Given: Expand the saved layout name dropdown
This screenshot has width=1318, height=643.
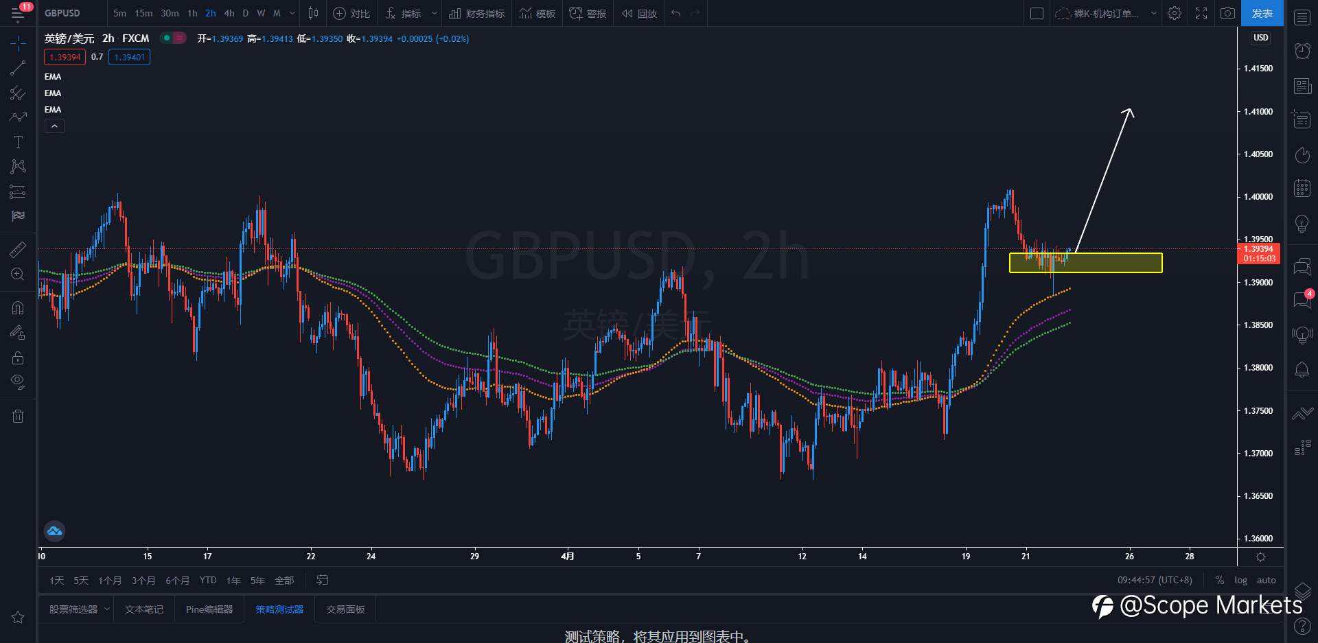Looking at the screenshot, I should pyautogui.click(x=1154, y=13).
